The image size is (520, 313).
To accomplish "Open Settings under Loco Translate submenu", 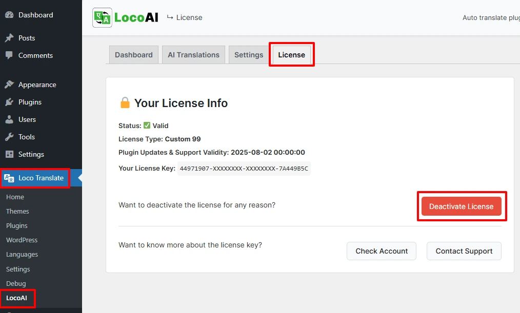I will click(18, 269).
